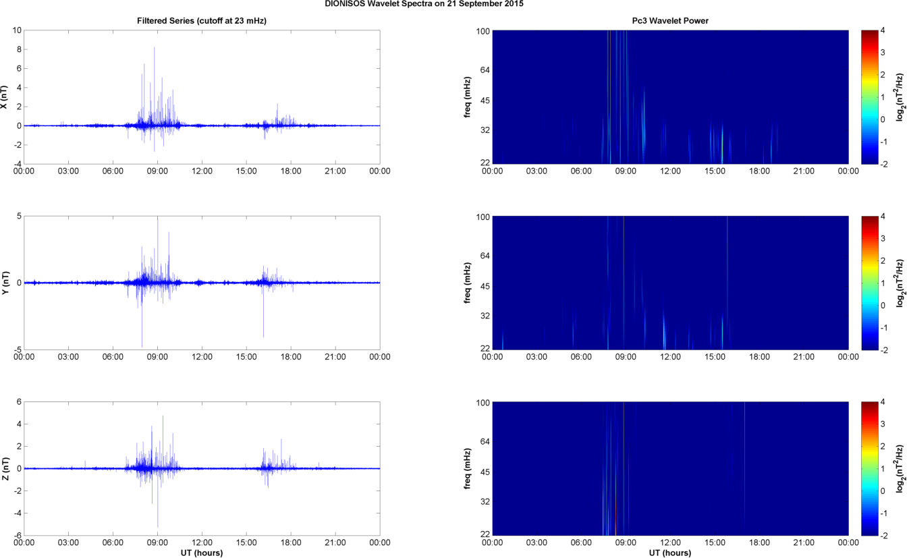Click the "-6" tick on the Z (nT) axis
This screenshot has height=558, width=907.
click(18, 535)
